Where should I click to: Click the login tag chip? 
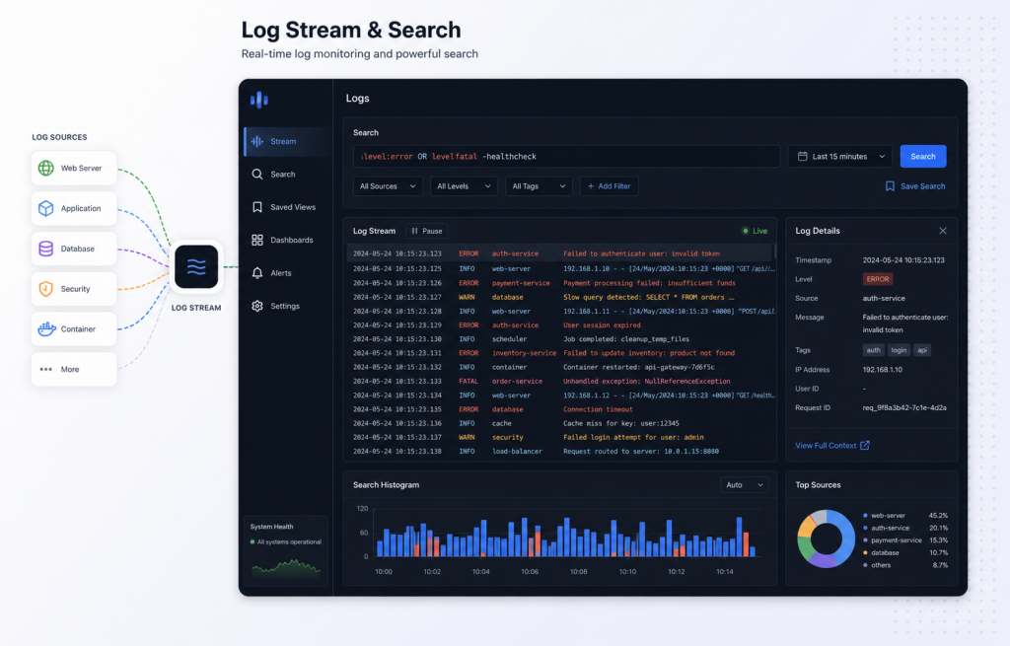point(899,350)
